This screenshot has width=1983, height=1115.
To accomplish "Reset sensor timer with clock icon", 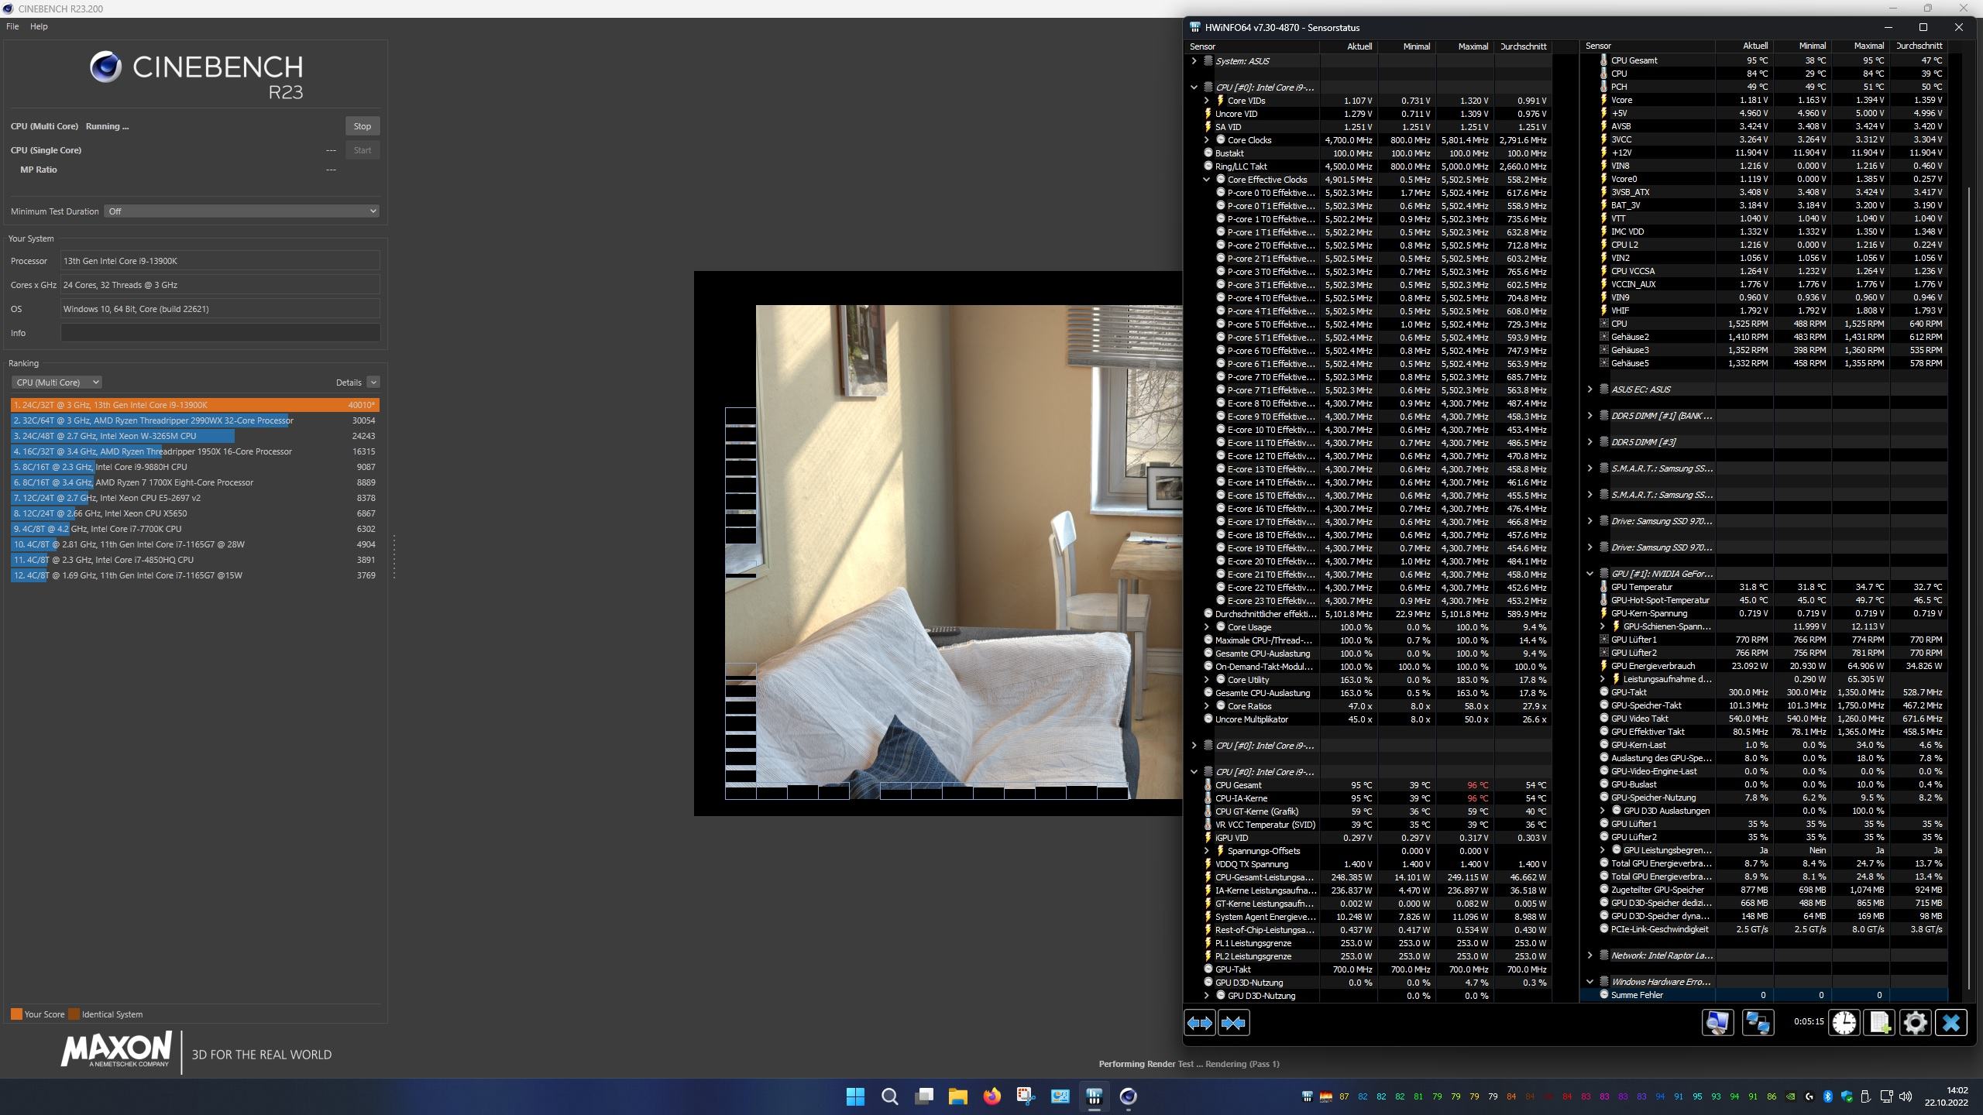I will [1844, 1023].
